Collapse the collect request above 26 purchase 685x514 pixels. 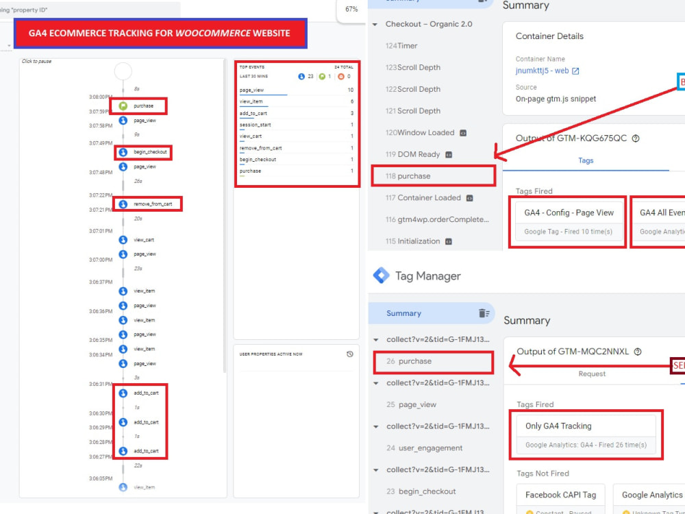point(376,340)
